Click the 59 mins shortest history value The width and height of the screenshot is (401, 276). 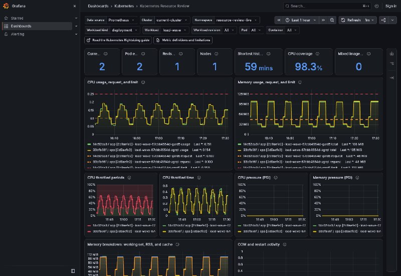point(259,67)
